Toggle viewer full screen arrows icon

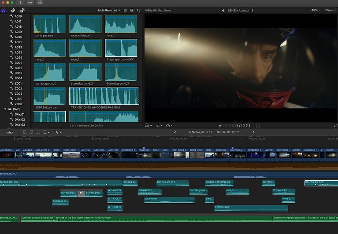tap(335, 126)
